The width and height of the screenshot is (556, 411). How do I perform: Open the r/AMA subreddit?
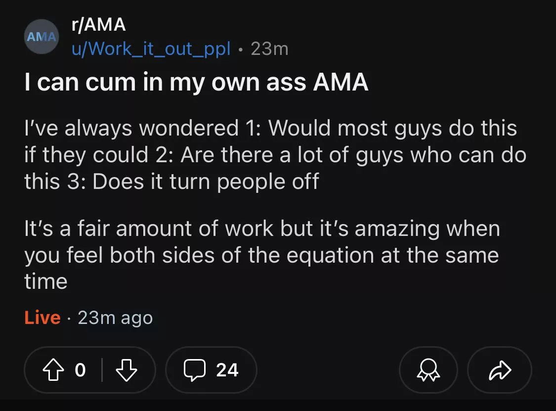[x=97, y=25]
